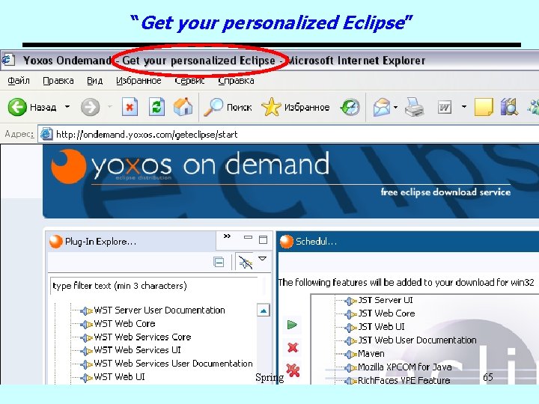This screenshot has height=404, width=539.
Task: Select RichFaces VPE Feature
Action: click(404, 380)
